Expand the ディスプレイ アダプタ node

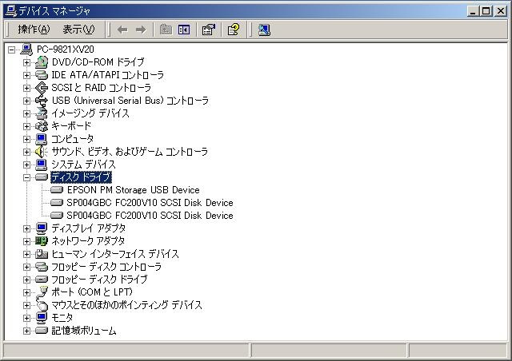pos(27,228)
